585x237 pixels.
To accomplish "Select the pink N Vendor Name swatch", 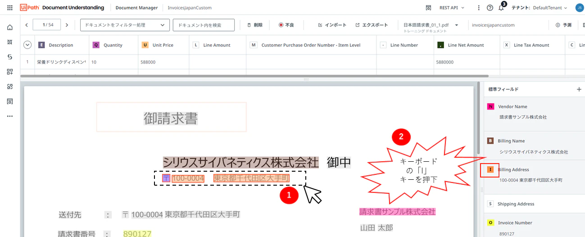I will coord(491,106).
